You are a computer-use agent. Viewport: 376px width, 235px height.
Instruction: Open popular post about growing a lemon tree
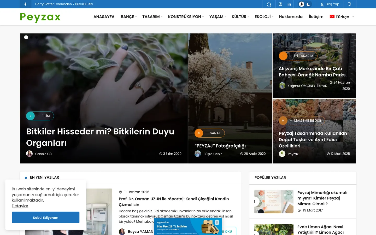tap(320, 230)
